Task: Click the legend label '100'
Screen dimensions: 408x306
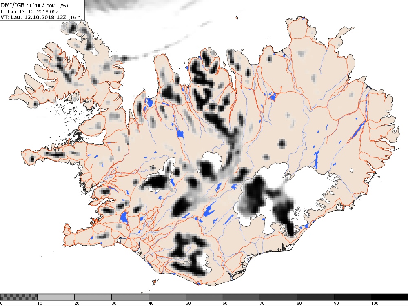Action: click(x=375, y=303)
